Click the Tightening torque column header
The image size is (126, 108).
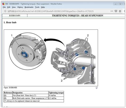click(x=56, y=93)
